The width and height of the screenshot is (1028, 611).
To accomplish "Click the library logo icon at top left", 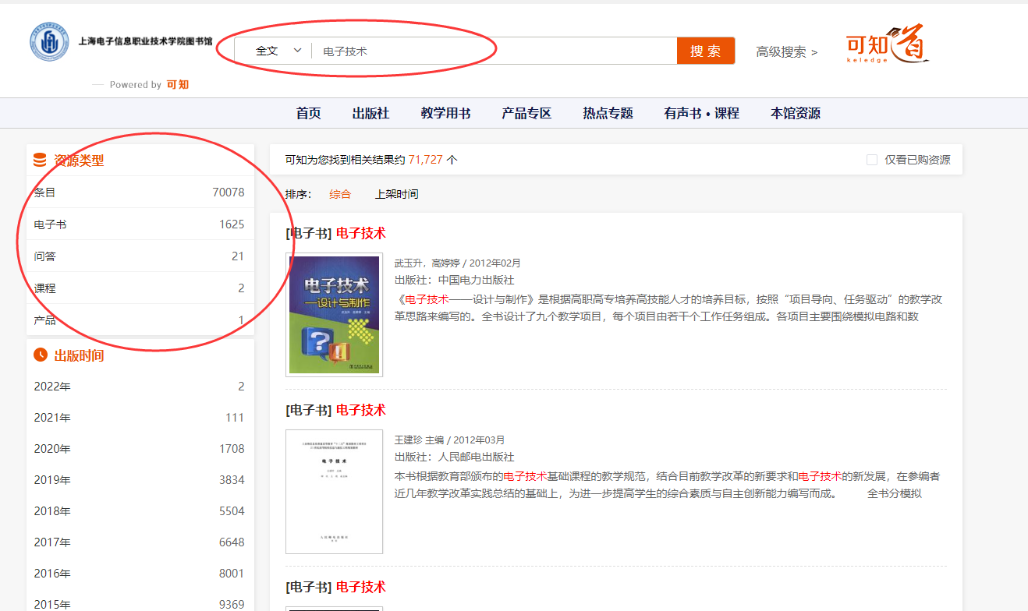I will point(49,41).
